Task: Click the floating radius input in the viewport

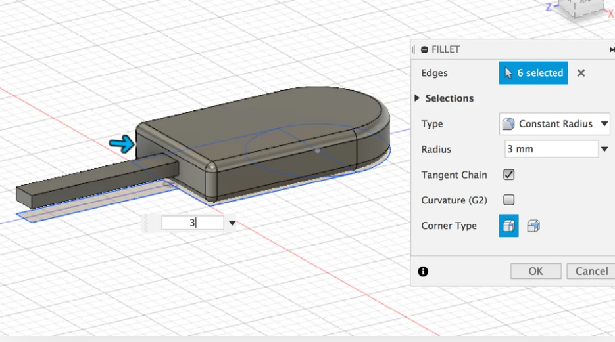Action: 193,223
